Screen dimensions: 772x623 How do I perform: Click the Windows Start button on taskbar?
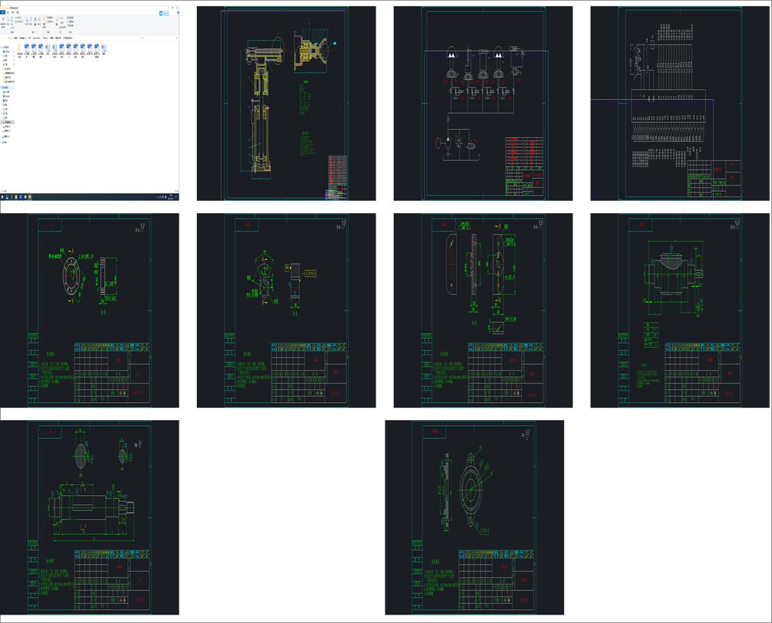[2, 197]
